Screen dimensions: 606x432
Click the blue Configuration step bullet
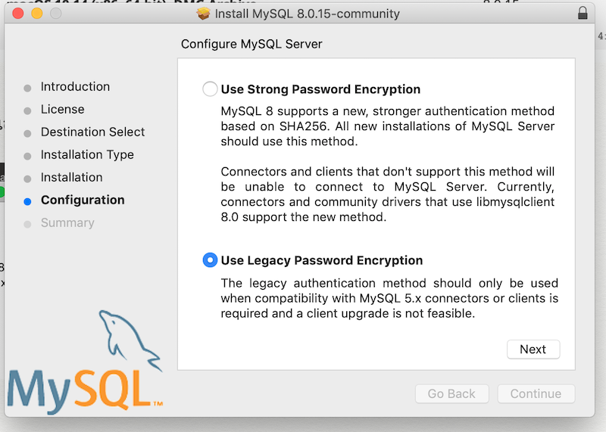(27, 201)
